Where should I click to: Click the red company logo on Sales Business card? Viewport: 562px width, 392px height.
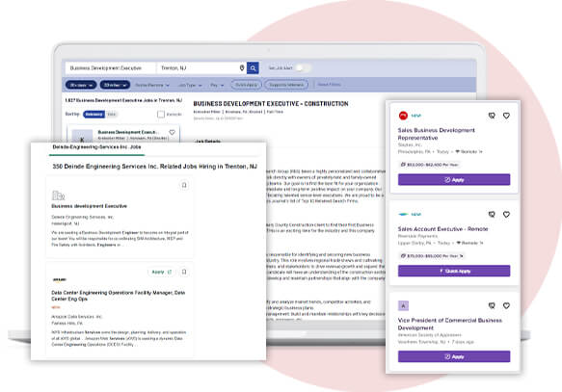coord(403,116)
